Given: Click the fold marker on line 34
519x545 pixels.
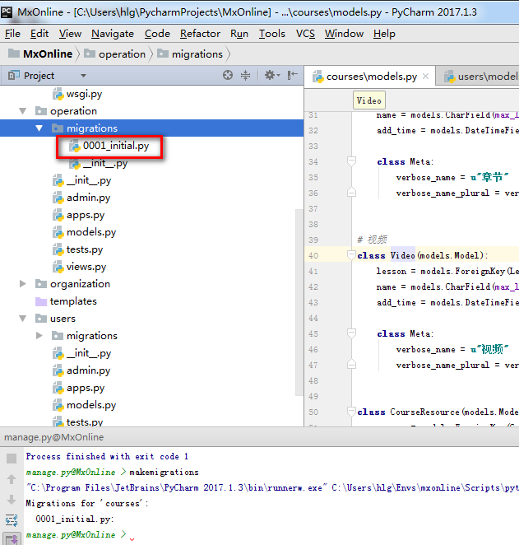Looking at the screenshot, I should (x=351, y=161).
